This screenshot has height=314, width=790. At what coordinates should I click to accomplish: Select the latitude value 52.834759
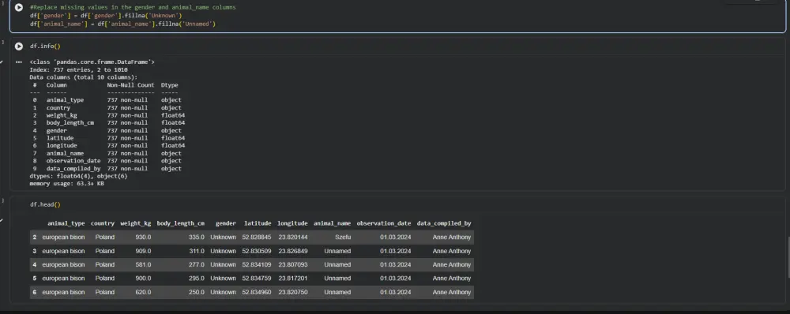[x=257, y=278]
